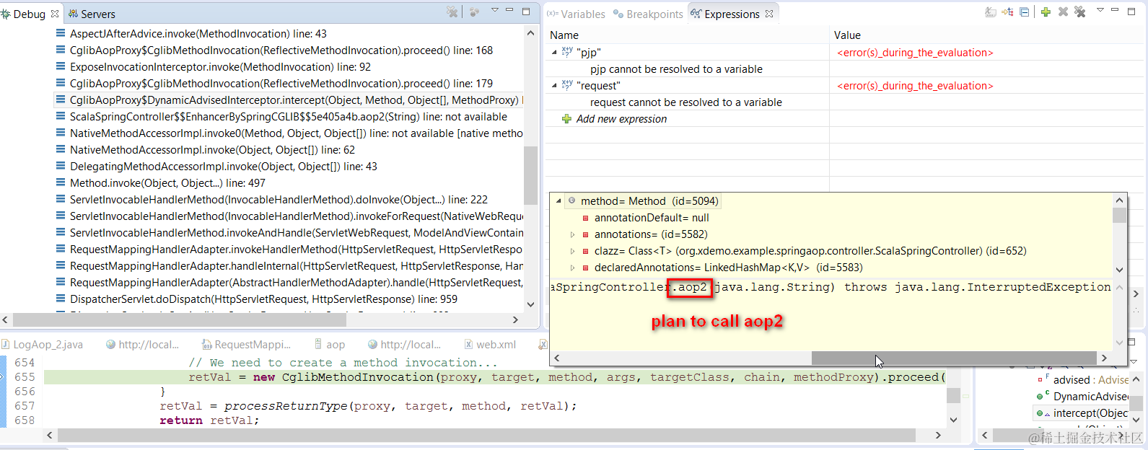The image size is (1148, 450).
Task: Collapse All icon in Expressions toolbar
Action: [x=1025, y=12]
